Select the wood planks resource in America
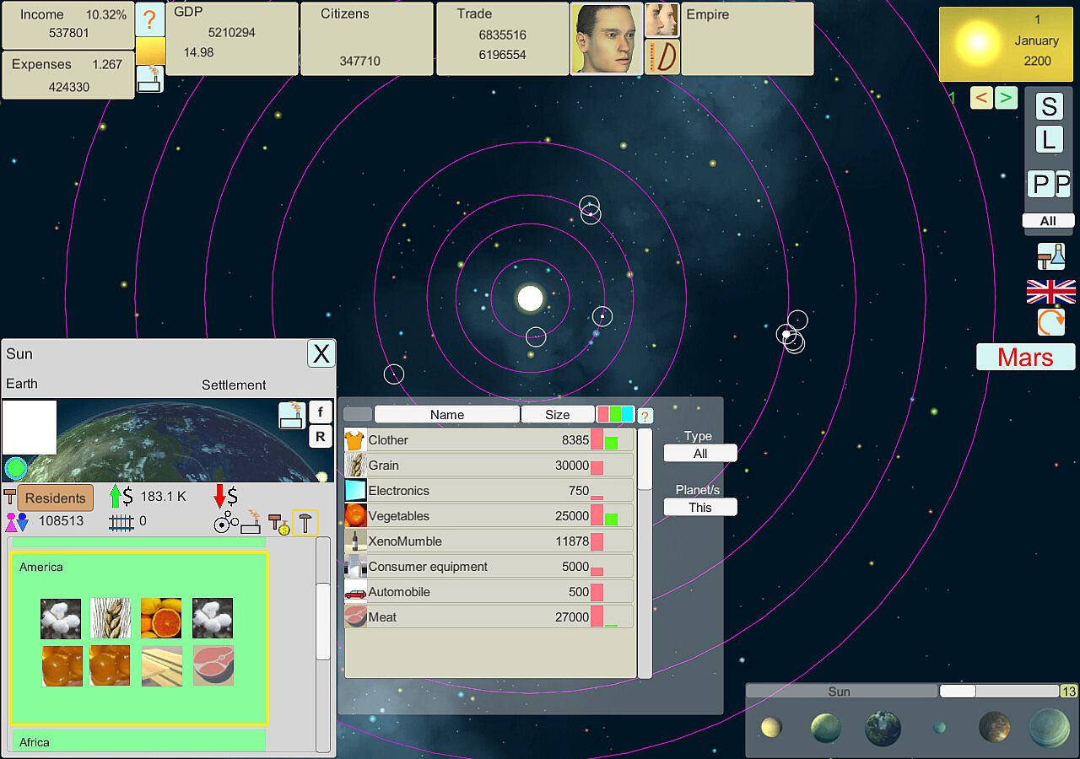 click(161, 666)
